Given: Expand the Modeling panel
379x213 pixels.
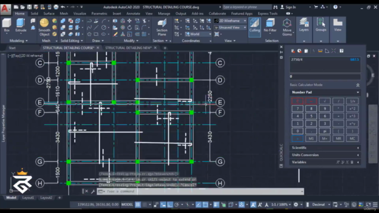Looking at the screenshot, I should click(x=18, y=41).
